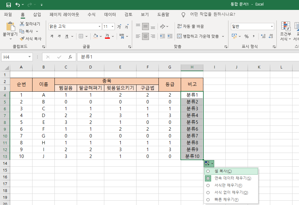Click the fx insert function icon
299x205 pixels.
pyautogui.click(x=70, y=57)
